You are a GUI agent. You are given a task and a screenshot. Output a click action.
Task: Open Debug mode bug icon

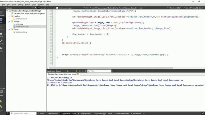[1, 34]
